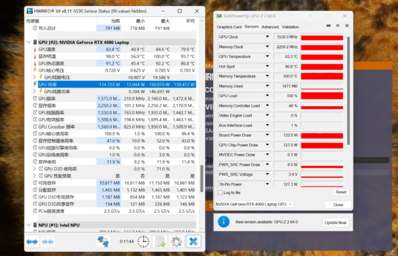Switch to the Graphics Card tab
The height and width of the screenshot is (256, 398).
coord(229,27)
